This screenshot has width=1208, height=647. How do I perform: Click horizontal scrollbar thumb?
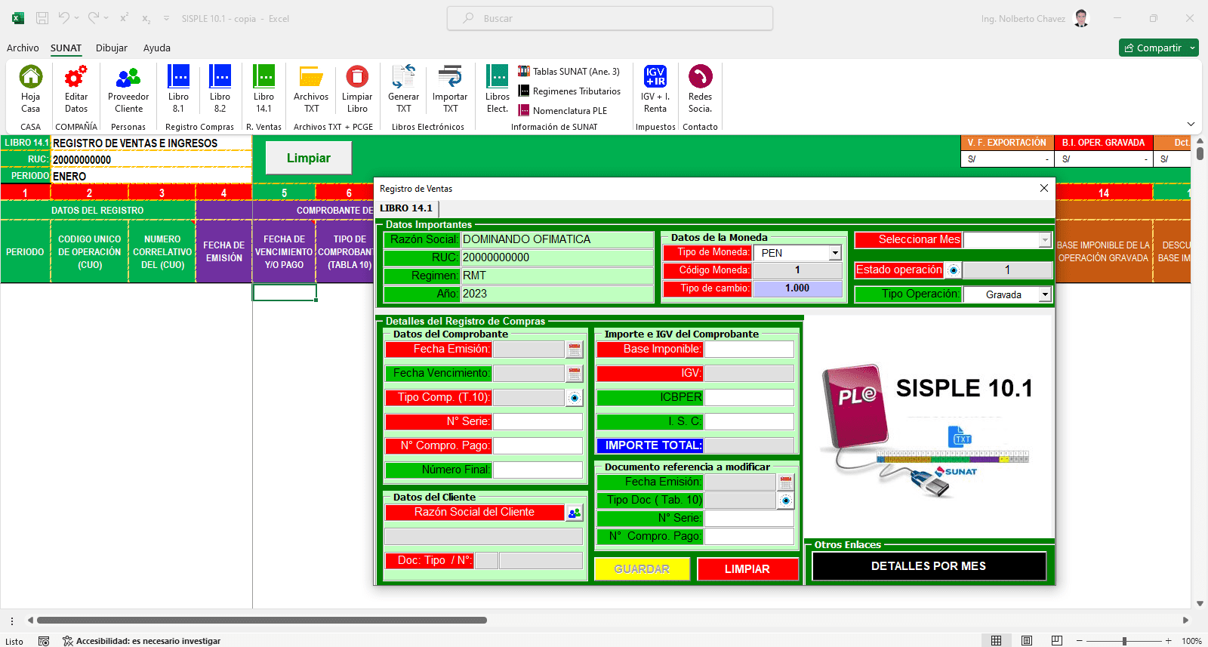pyautogui.click(x=261, y=621)
